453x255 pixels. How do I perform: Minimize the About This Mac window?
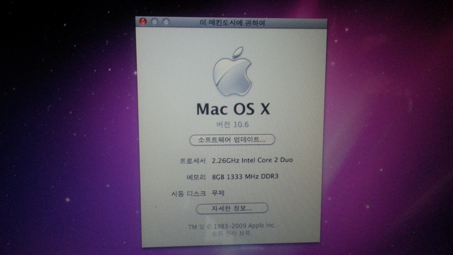click(x=155, y=22)
